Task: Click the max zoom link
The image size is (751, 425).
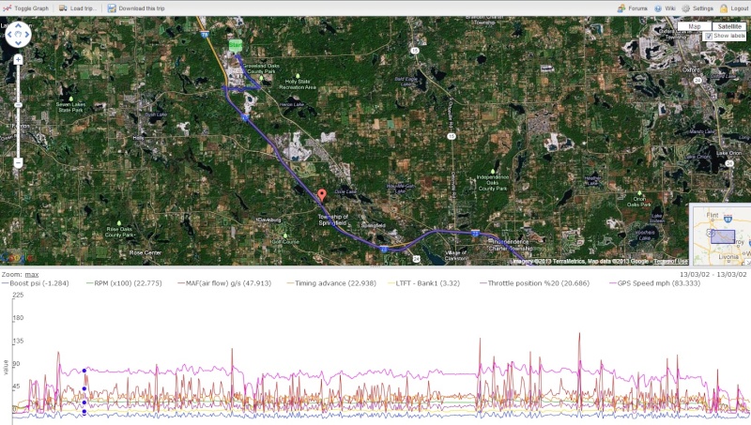Action: click(x=32, y=274)
